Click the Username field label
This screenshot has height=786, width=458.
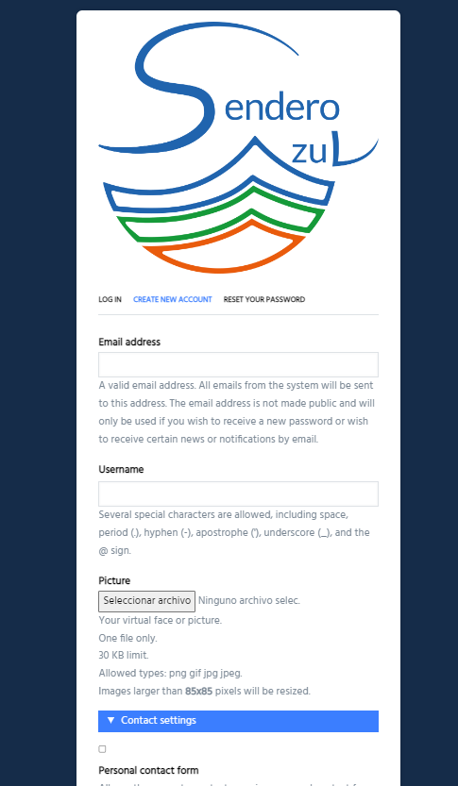click(121, 470)
